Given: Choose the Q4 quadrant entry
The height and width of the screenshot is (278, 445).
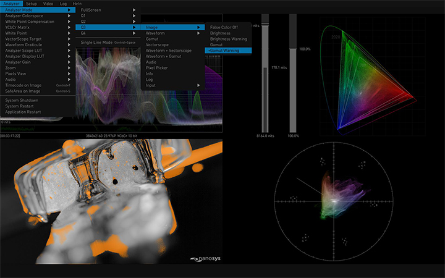Looking at the screenshot, I should click(83, 33).
